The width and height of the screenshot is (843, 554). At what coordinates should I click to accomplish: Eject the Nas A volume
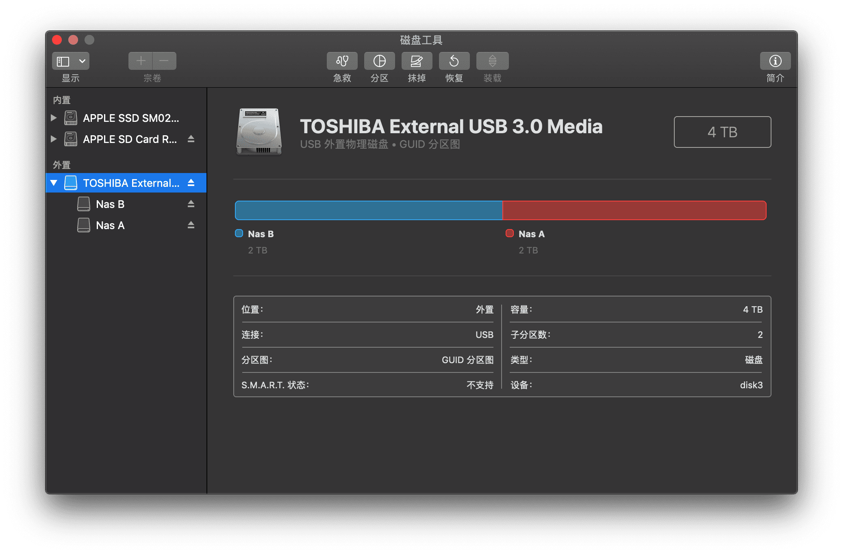coord(191,225)
